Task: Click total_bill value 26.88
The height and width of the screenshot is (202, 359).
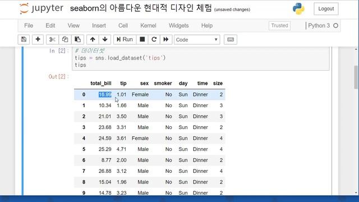Action: [105, 171]
